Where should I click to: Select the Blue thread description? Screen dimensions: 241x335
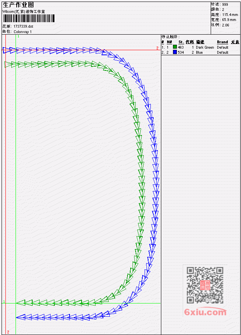(x=199, y=53)
